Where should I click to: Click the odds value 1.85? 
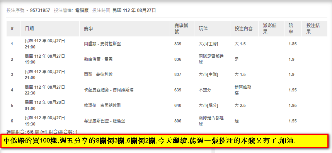(293, 44)
